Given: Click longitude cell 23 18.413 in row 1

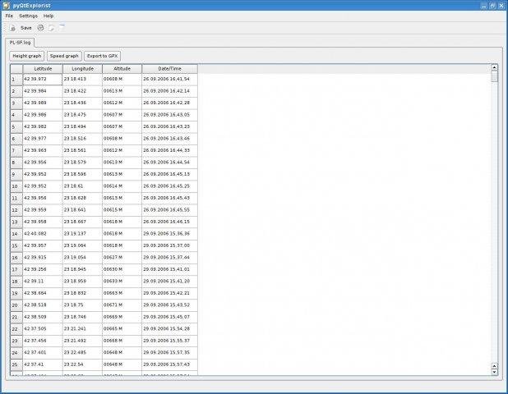Looking at the screenshot, I should click(83, 80).
